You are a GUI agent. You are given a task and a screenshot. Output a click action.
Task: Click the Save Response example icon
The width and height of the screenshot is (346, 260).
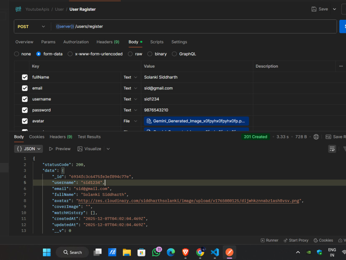(x=328, y=137)
